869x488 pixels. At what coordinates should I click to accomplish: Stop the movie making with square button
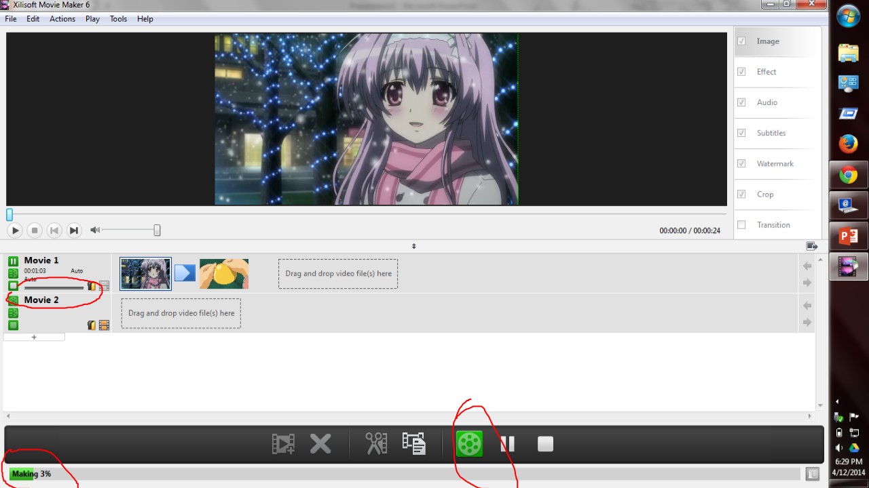coord(545,444)
